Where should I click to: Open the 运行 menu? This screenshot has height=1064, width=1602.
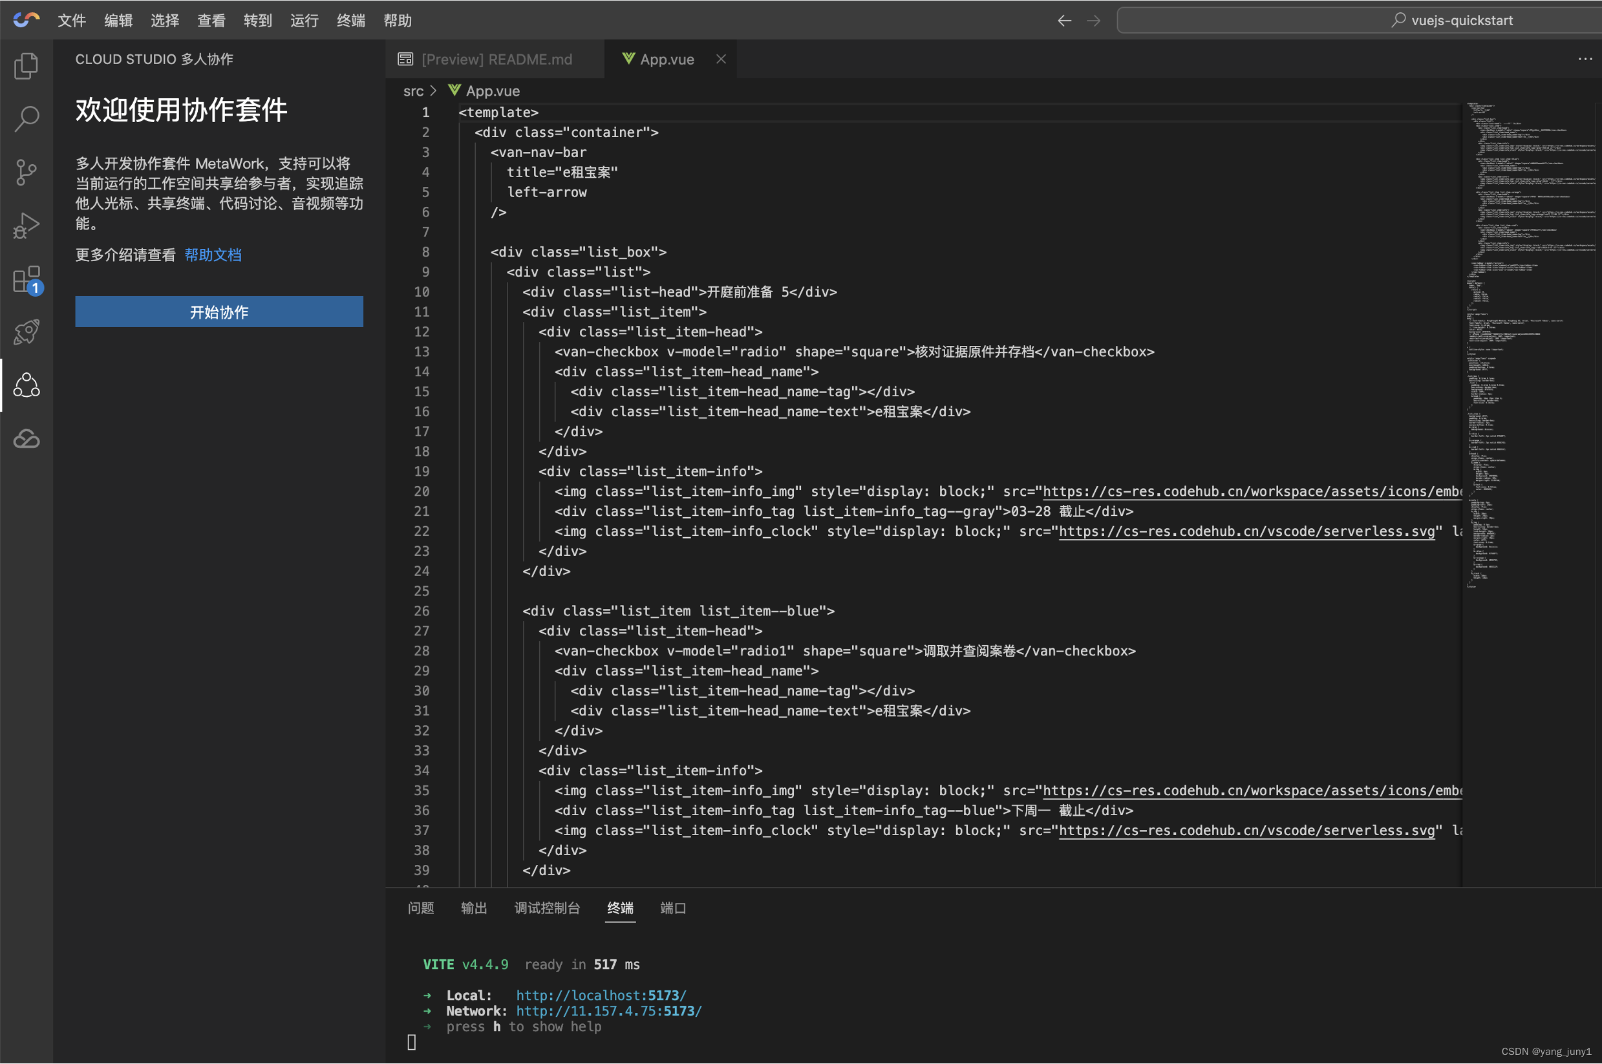tap(304, 20)
